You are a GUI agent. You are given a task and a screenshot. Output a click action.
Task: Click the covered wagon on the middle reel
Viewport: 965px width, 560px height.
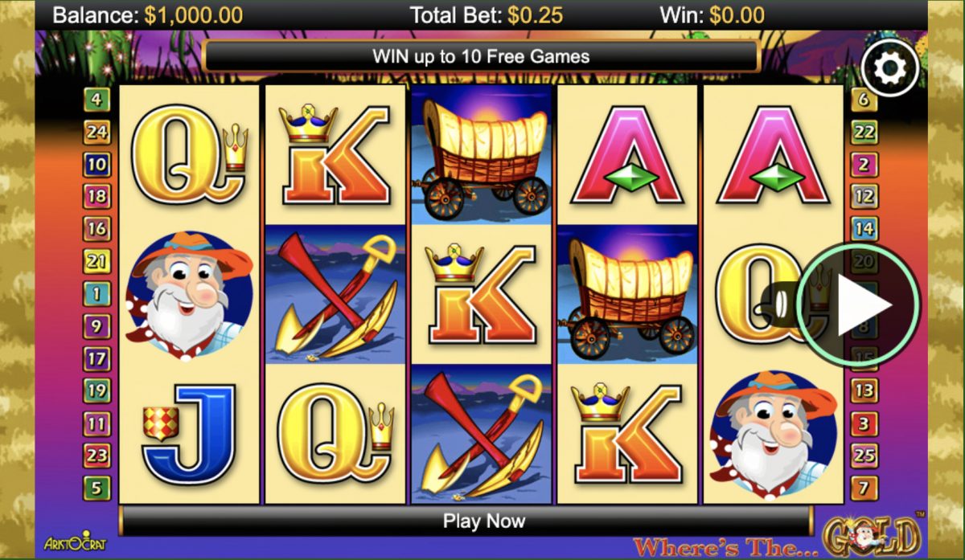(x=481, y=155)
